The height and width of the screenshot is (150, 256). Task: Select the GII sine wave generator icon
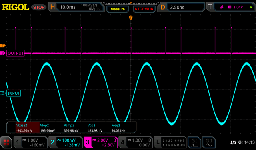point(209,142)
